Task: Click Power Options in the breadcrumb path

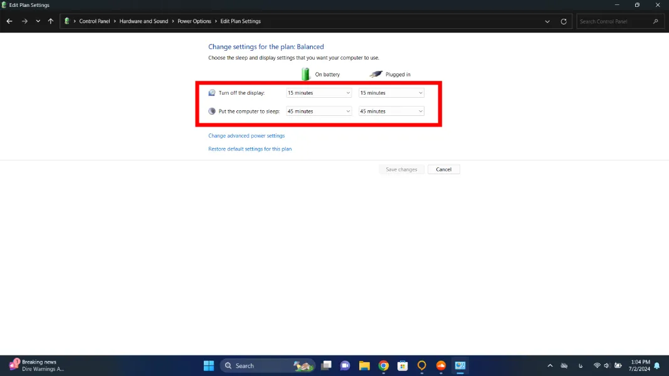Action: (194, 21)
